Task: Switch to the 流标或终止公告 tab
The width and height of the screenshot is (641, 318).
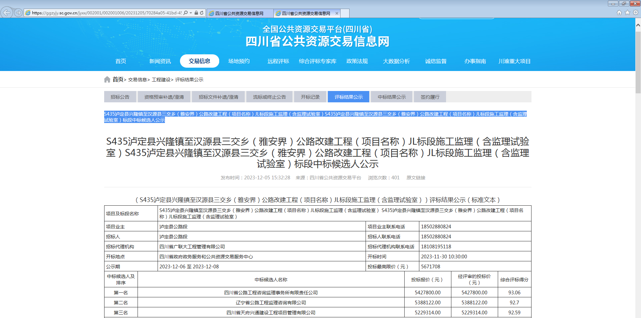Action: tap(269, 97)
